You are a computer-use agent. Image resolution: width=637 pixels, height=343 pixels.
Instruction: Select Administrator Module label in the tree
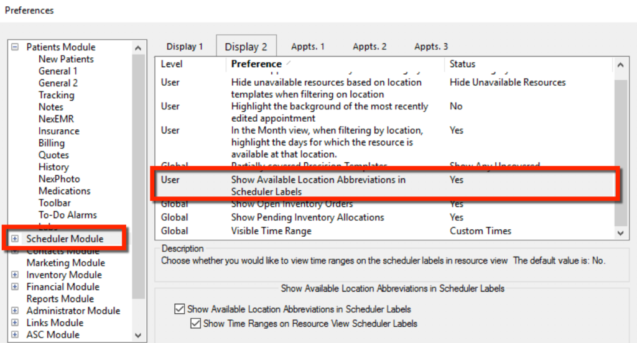73,311
